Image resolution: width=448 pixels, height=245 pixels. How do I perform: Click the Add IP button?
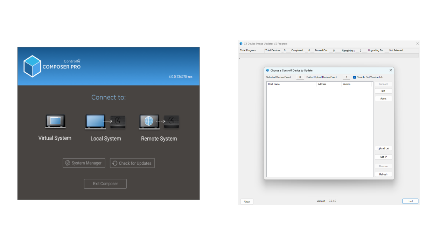coord(383,157)
